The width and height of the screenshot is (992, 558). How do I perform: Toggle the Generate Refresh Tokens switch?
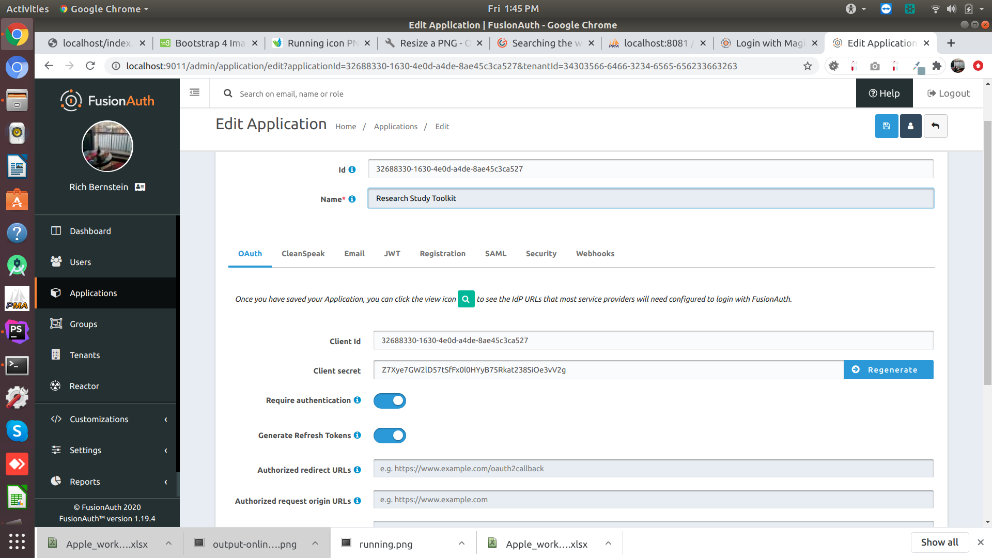coord(390,436)
